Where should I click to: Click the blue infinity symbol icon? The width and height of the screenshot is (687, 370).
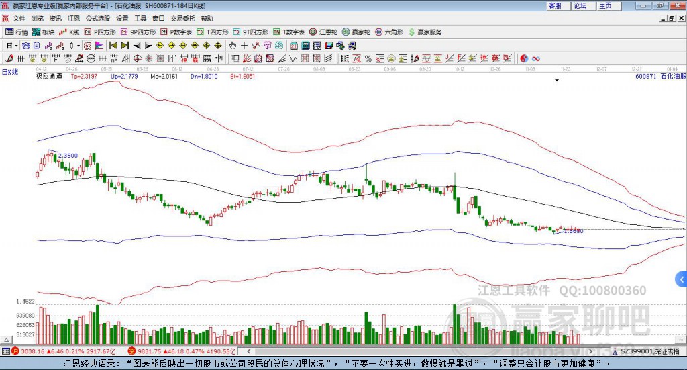point(536,58)
